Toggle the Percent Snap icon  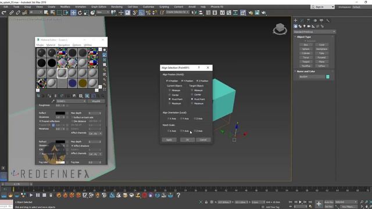click(148, 13)
